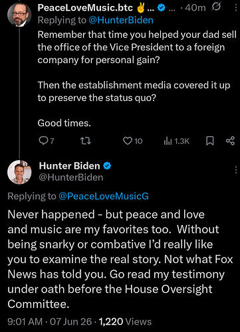Image resolution: width=240 pixels, height=332 pixels.
Task: Open the @PeaceLoveMusicG mention link
Action: point(104,197)
